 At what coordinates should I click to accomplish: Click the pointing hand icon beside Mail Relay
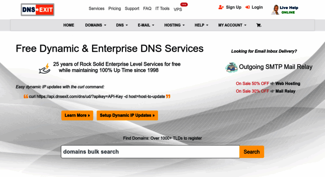click(x=272, y=91)
